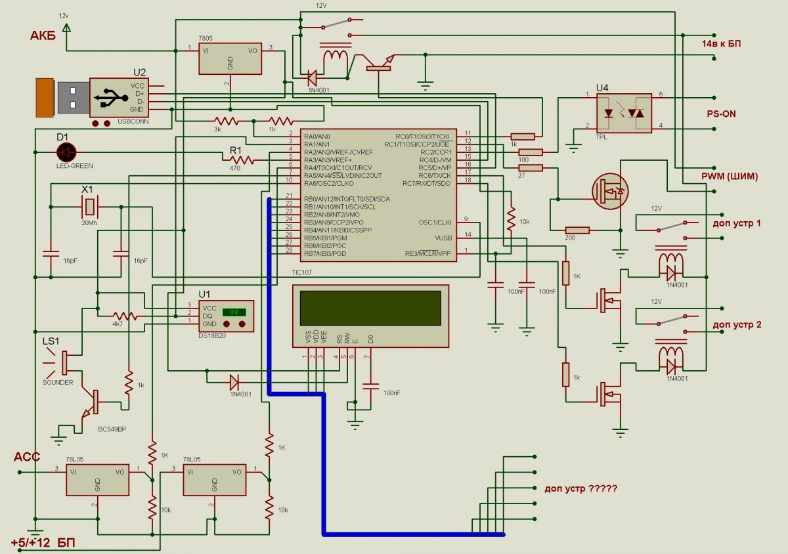The image size is (788, 554).
Task: Select the 12v power terminal arrow
Action: (66, 28)
